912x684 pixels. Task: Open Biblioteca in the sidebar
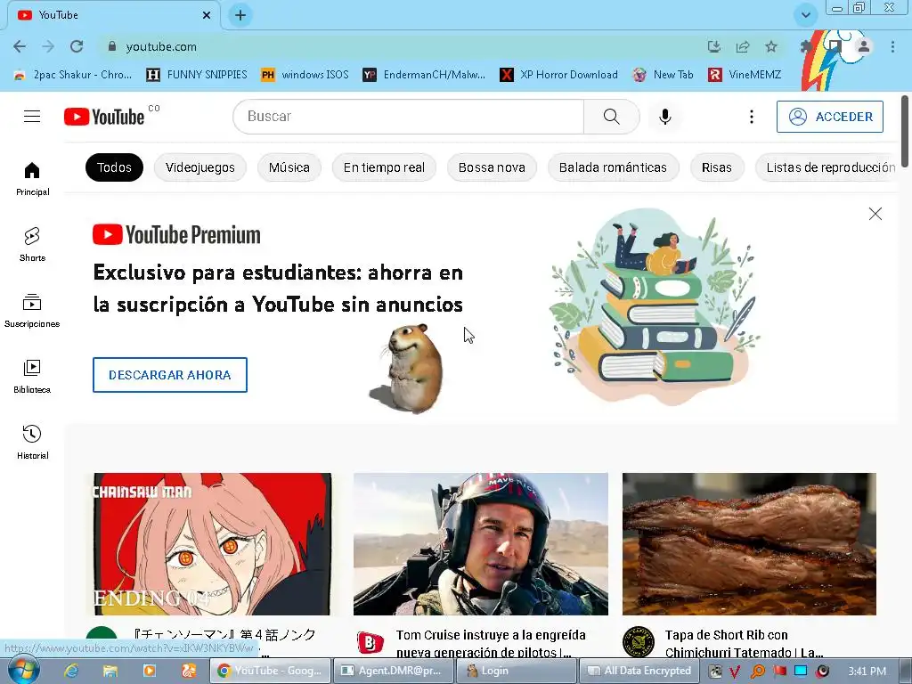[32, 377]
